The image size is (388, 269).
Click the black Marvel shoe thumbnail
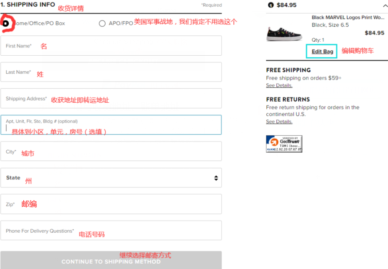tap(284, 33)
